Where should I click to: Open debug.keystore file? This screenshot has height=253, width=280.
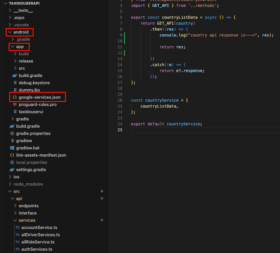(34, 83)
